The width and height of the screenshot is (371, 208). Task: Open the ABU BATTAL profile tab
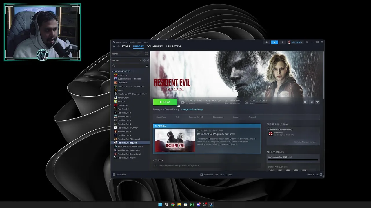coord(173,47)
